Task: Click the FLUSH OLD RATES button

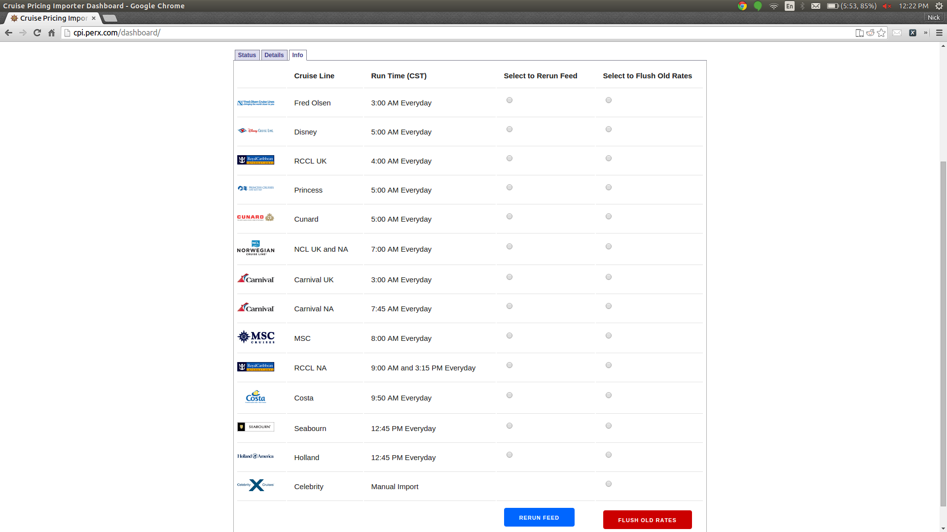Action: click(647, 520)
